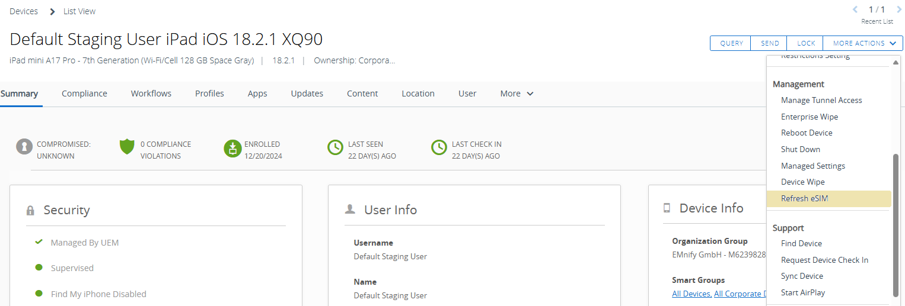Click the actions menu scrollbar

pyautogui.click(x=896, y=225)
